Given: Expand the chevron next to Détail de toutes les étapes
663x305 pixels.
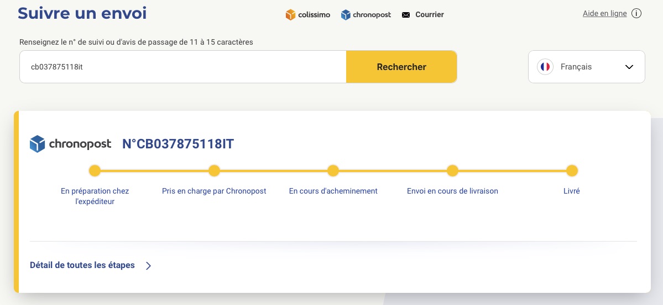Looking at the screenshot, I should (148, 265).
